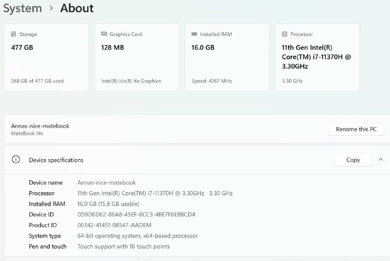This screenshot has height=261, width=390.
Task: Select the Processor value in specifications list
Action: pos(155,193)
